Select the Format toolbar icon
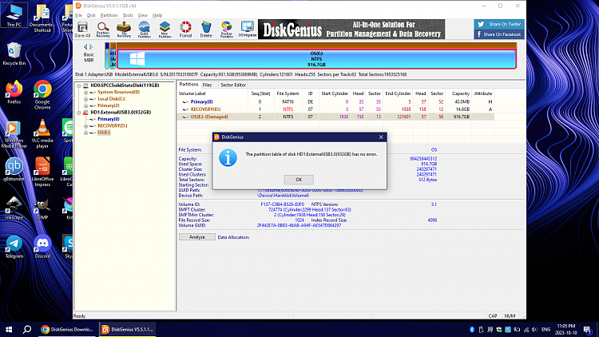Viewport: 599px width, 337px height. (x=185, y=30)
